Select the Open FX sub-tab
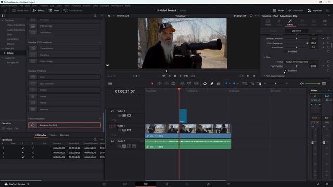Image resolution: width=333 pixels, height=187 pixels. point(296,31)
